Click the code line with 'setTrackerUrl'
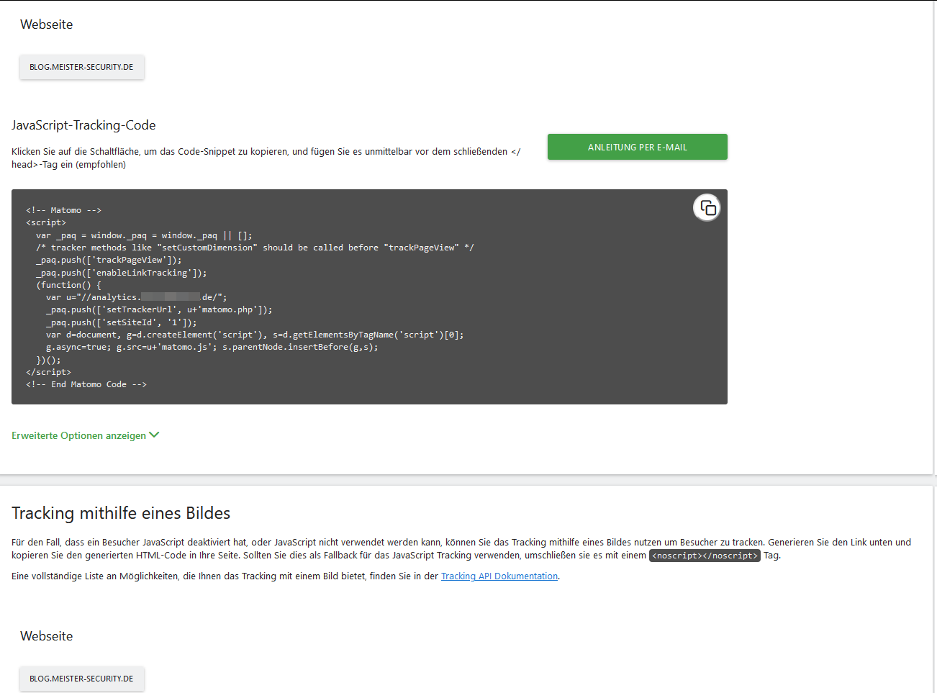 click(x=159, y=310)
